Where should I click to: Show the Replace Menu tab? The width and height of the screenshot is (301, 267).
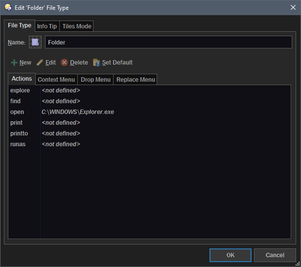[x=136, y=80]
